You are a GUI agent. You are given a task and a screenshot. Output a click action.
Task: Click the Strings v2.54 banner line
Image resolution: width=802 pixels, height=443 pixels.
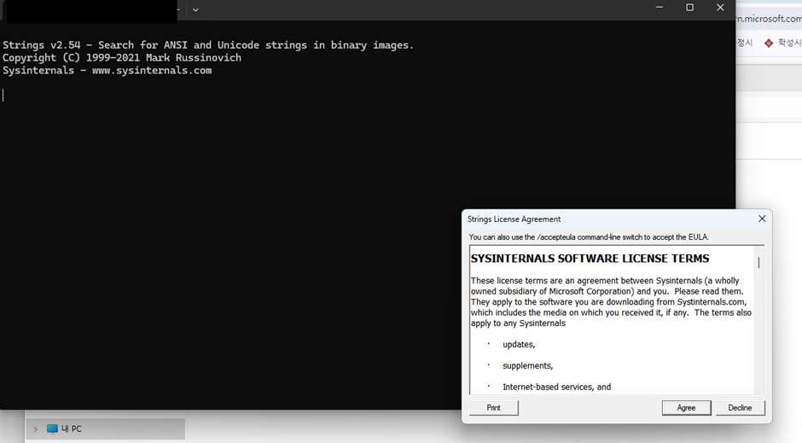[x=208, y=45]
